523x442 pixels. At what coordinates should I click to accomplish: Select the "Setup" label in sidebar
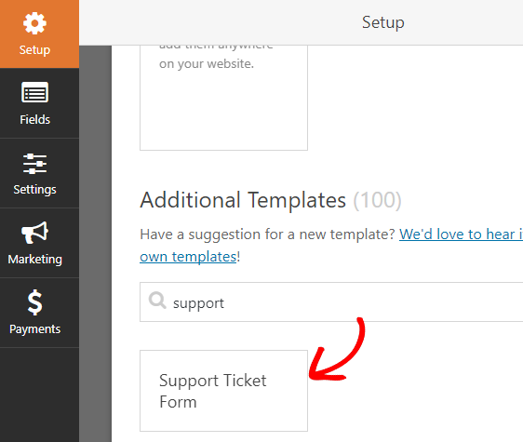34,50
